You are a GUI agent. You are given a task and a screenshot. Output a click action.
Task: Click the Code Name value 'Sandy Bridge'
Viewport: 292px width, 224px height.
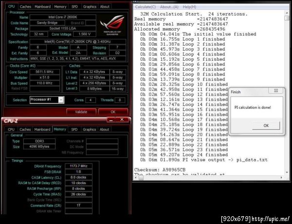[47, 23]
